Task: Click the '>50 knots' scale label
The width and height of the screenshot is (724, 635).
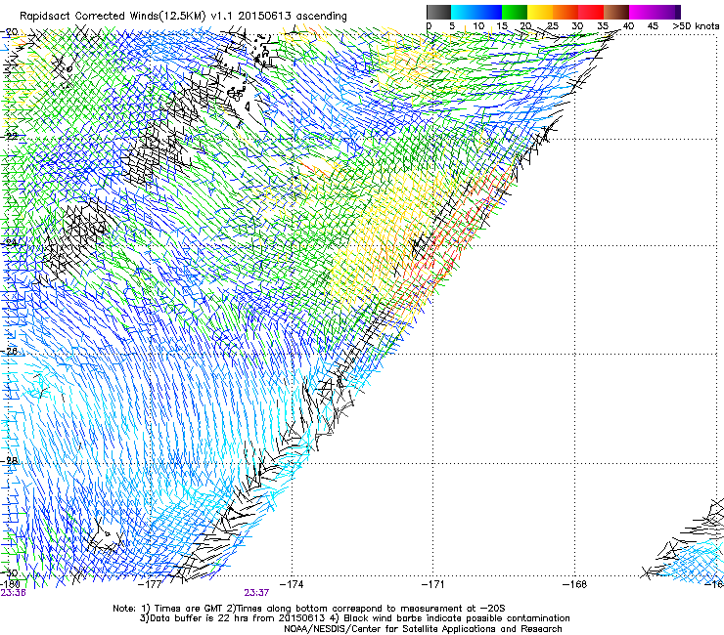Action: point(696,25)
